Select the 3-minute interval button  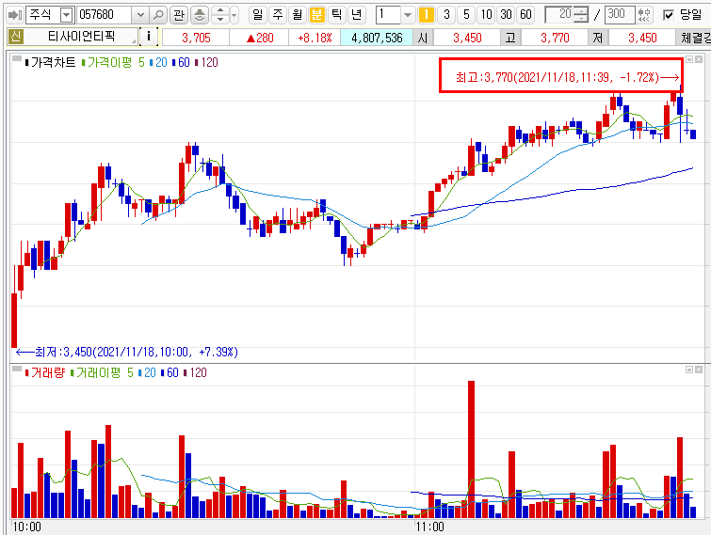click(446, 15)
